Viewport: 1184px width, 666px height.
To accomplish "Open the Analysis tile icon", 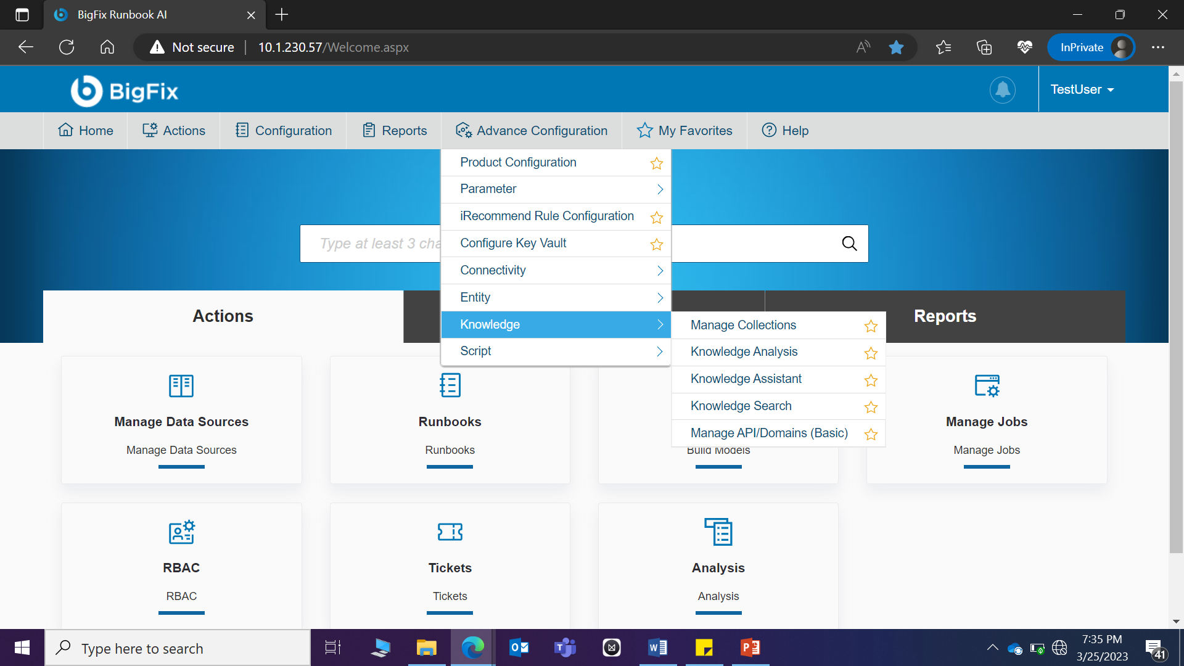I will pos(718,532).
